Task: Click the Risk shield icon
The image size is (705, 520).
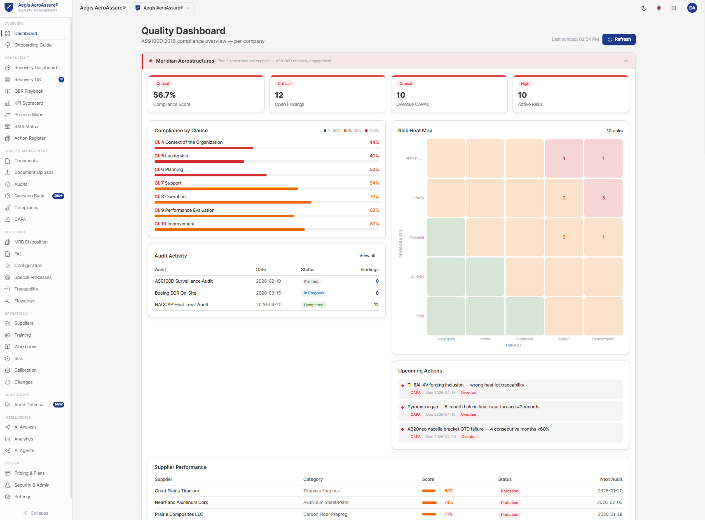Action: point(7,358)
